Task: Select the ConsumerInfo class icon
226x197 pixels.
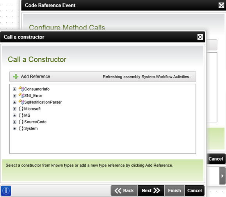Action: [x=21, y=89]
